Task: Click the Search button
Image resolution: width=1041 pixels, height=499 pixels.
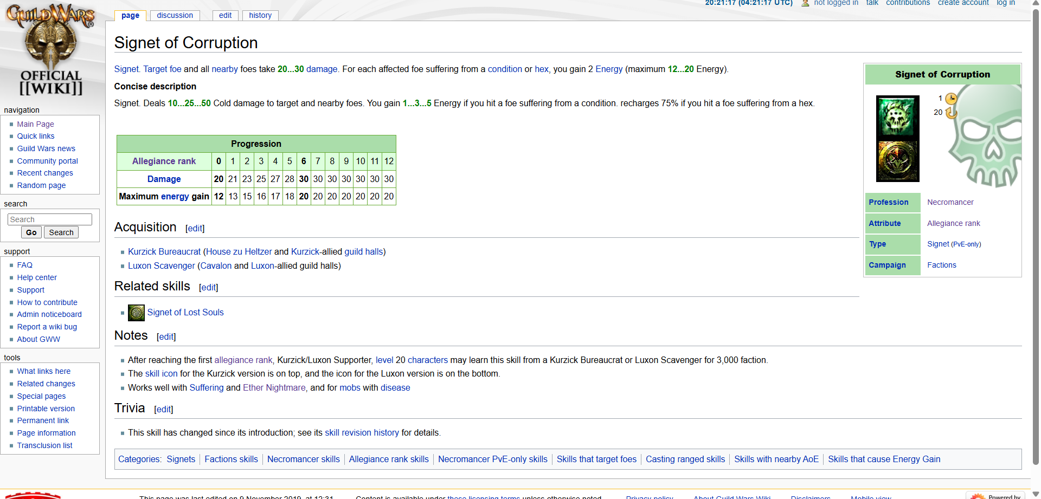Action: (61, 232)
